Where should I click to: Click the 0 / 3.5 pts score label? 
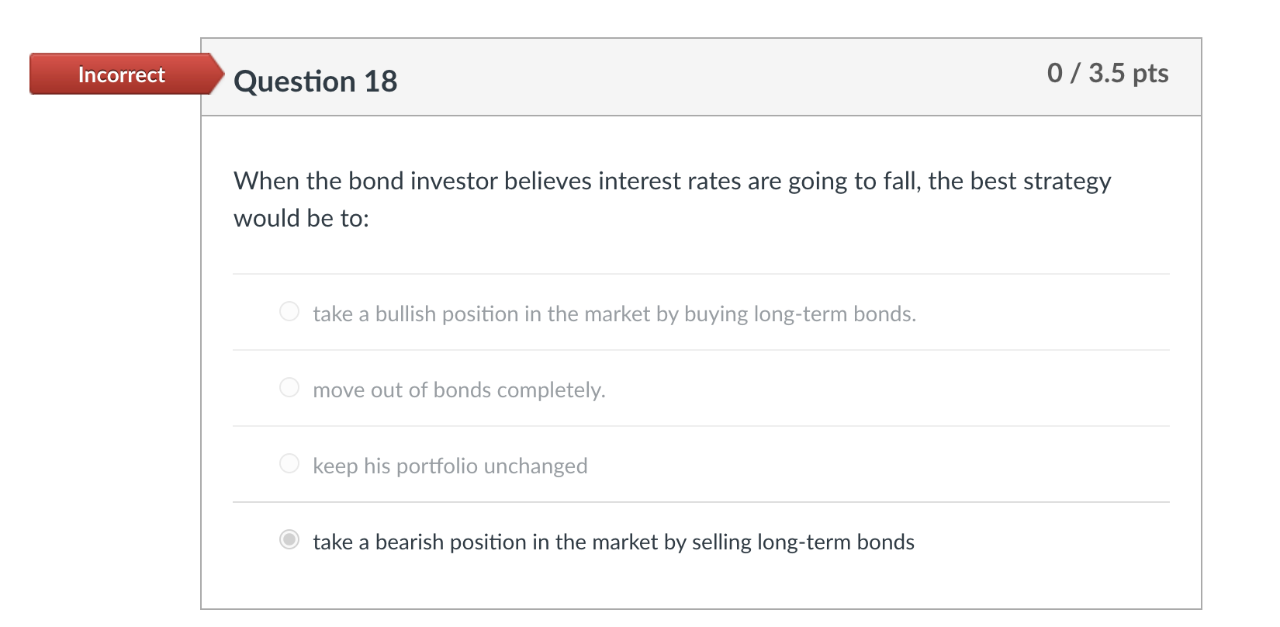click(1109, 74)
